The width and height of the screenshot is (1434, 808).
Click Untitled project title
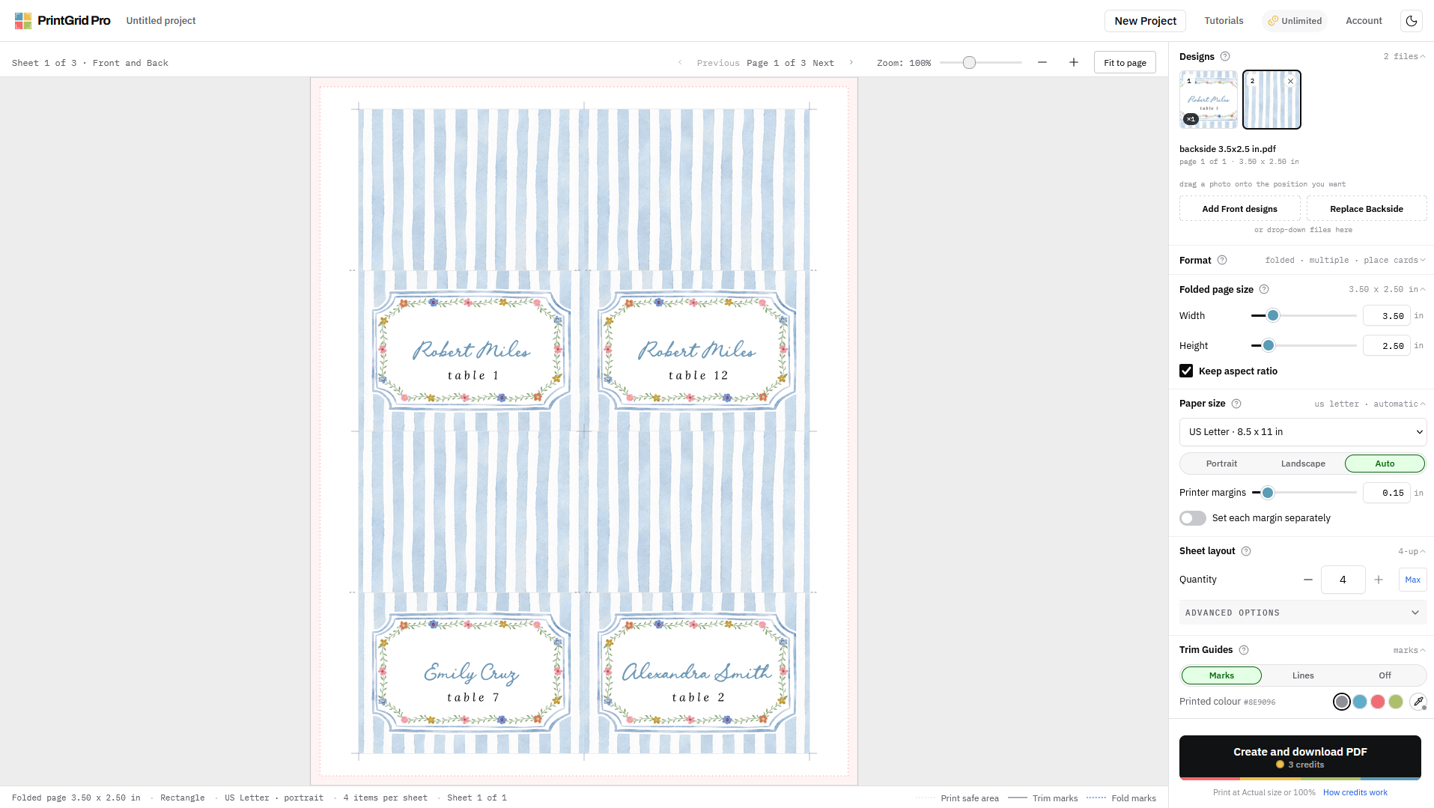pos(161,21)
